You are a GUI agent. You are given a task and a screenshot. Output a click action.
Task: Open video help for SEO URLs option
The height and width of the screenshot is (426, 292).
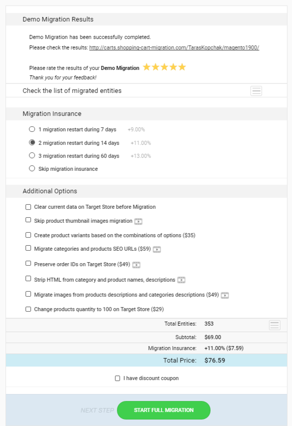[157, 249]
